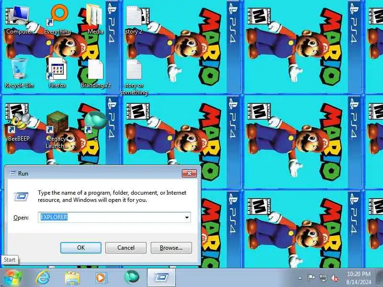
Task: Click the Run dialog title bar icon
Action: point(12,174)
